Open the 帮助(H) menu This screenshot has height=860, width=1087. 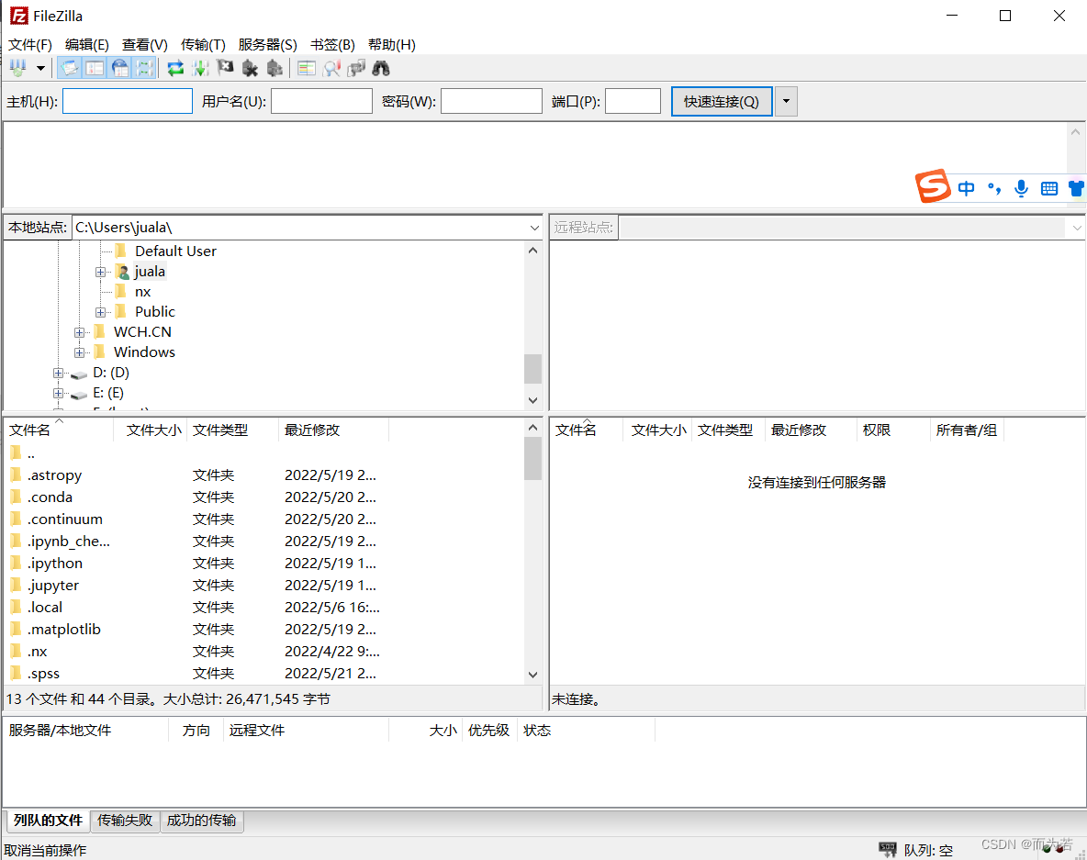[392, 44]
